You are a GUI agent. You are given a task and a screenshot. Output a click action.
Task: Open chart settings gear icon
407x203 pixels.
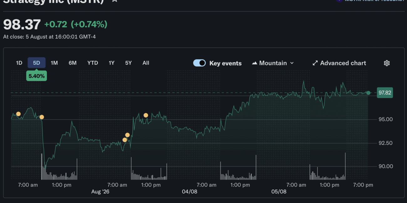point(387,63)
